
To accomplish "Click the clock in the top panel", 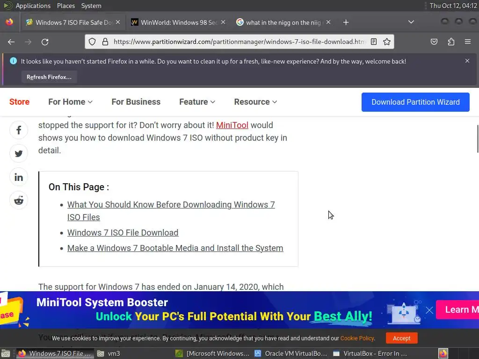I will coord(453,6).
